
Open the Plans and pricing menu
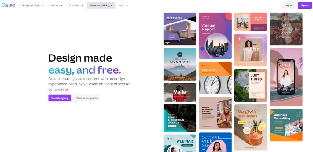(101, 5)
